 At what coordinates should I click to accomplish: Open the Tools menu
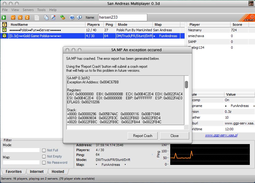pyautogui.click(x=41, y=10)
